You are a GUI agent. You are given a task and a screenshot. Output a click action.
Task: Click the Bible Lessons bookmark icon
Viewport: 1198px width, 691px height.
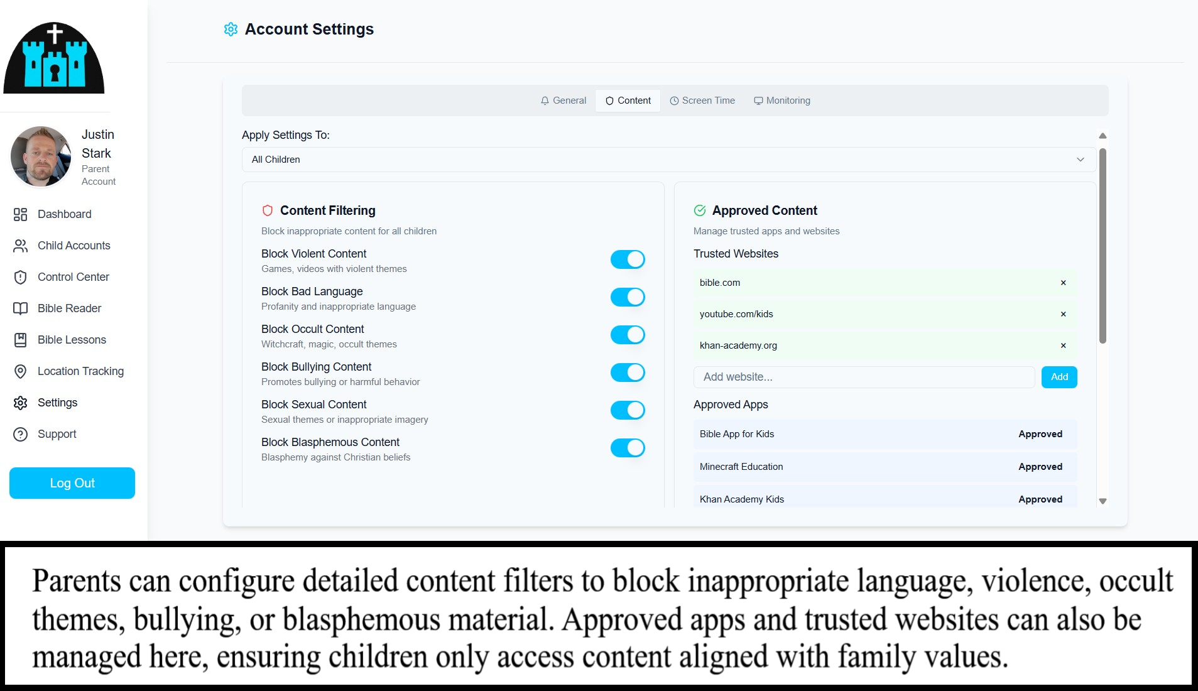point(20,340)
